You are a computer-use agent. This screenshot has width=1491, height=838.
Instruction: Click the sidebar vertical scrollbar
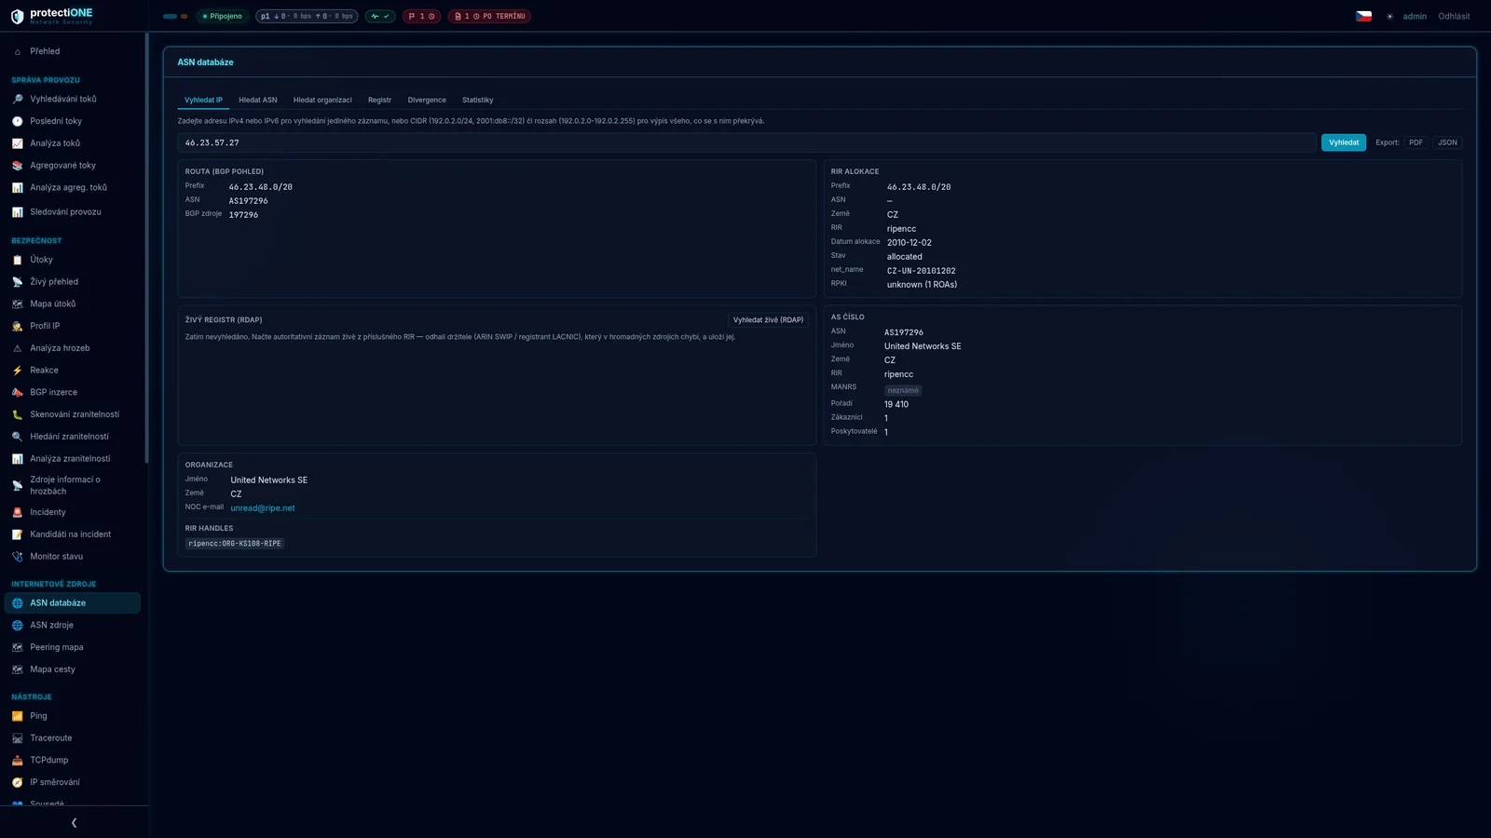click(x=146, y=247)
